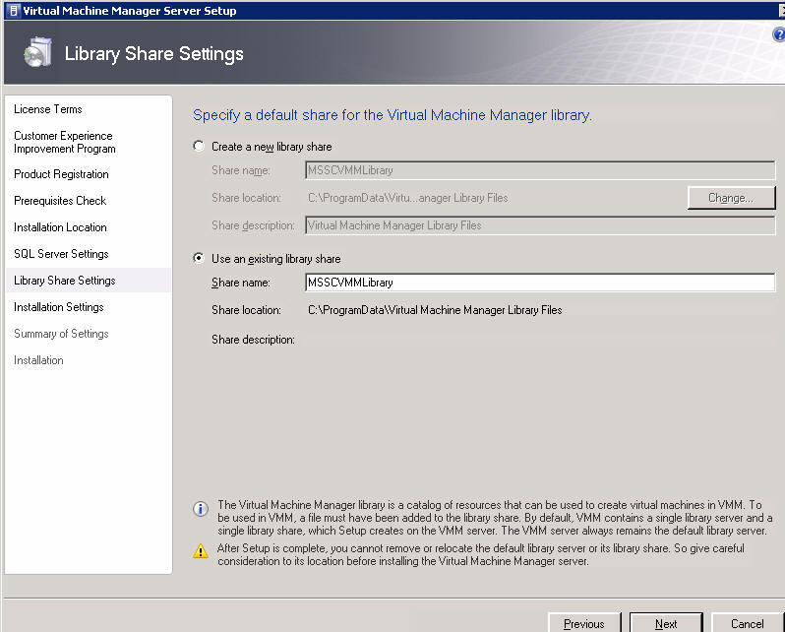Image resolution: width=785 pixels, height=632 pixels.
Task: Click the yellow warning triangle icon
Action: point(201,551)
